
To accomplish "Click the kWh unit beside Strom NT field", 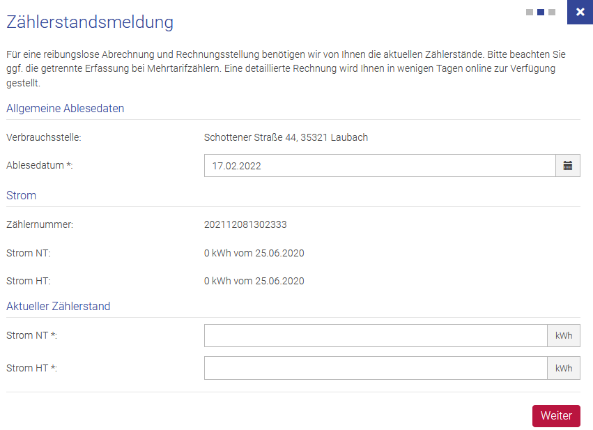I will click(564, 336).
